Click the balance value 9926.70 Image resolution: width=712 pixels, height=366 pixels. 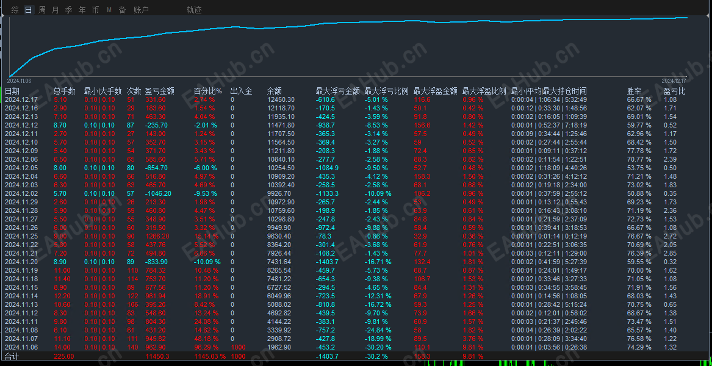coord(279,193)
